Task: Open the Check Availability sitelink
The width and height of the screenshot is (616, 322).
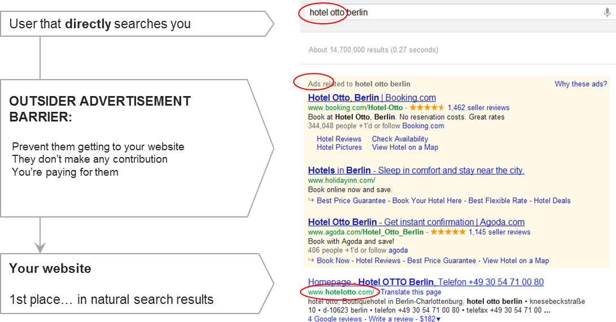Action: (x=400, y=139)
